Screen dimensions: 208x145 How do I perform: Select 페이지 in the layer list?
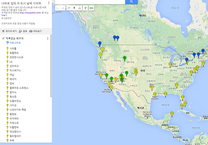click(x=13, y=79)
